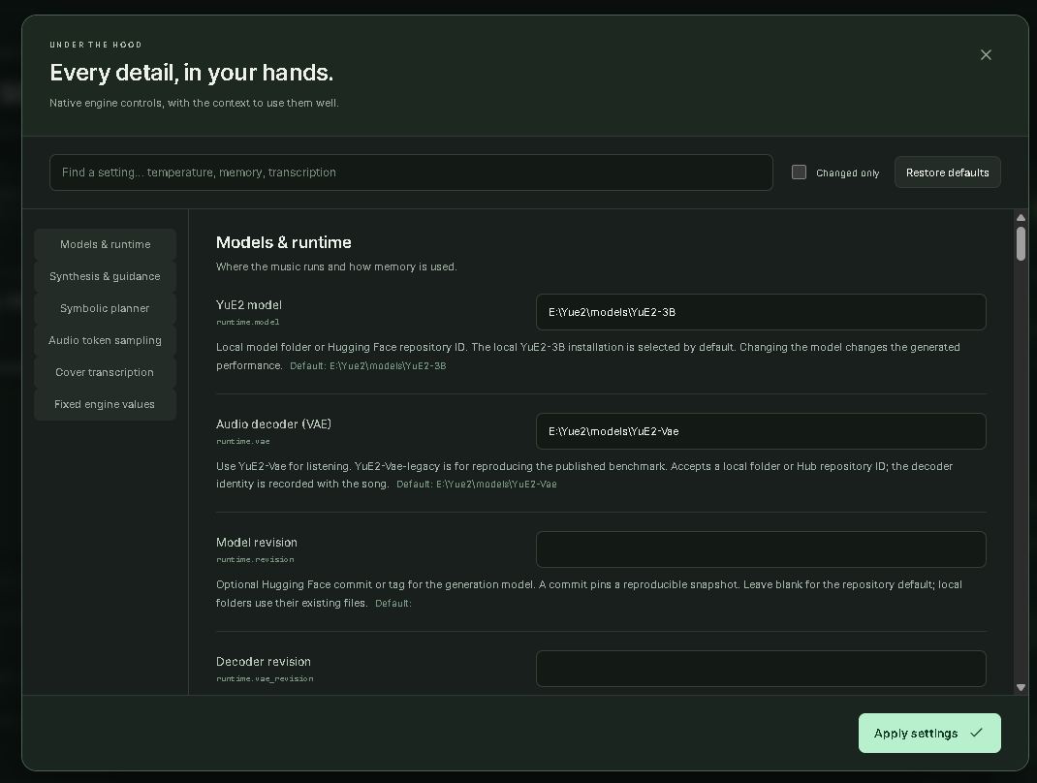Show Fixed engine values section

click(106, 404)
